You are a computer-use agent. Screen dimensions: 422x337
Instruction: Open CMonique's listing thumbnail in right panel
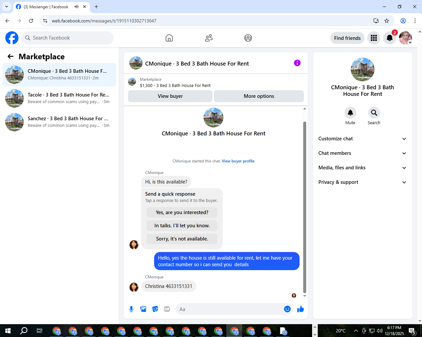(x=363, y=70)
